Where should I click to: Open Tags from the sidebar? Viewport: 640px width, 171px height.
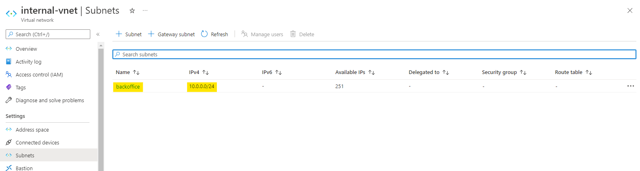tap(21, 88)
